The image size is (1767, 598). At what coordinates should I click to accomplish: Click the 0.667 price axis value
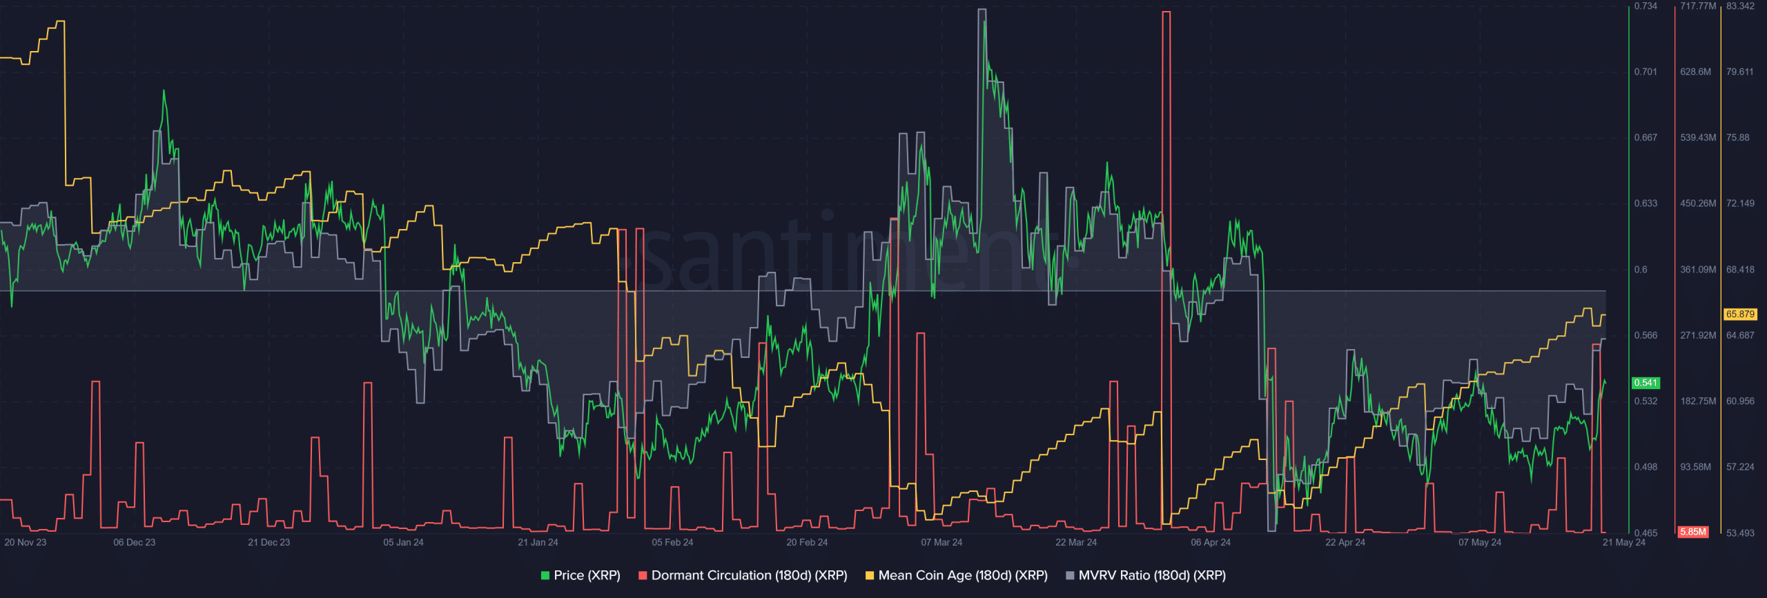1646,138
